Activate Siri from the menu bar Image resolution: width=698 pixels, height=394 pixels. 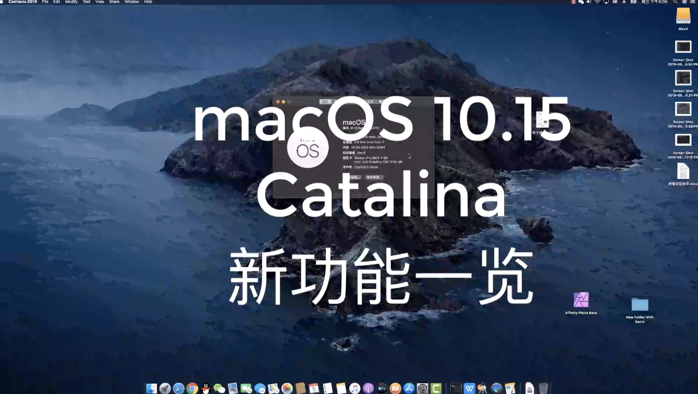pyautogui.click(x=684, y=2)
